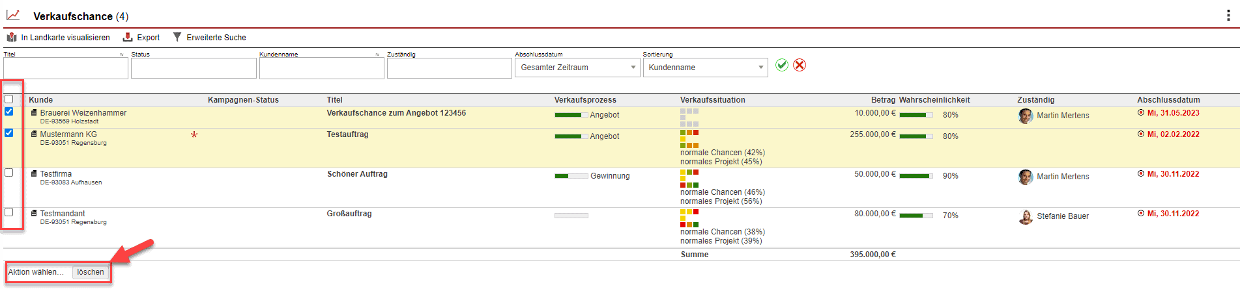Click the Kundenname filter input field
The image size is (1240, 289).
321,68
